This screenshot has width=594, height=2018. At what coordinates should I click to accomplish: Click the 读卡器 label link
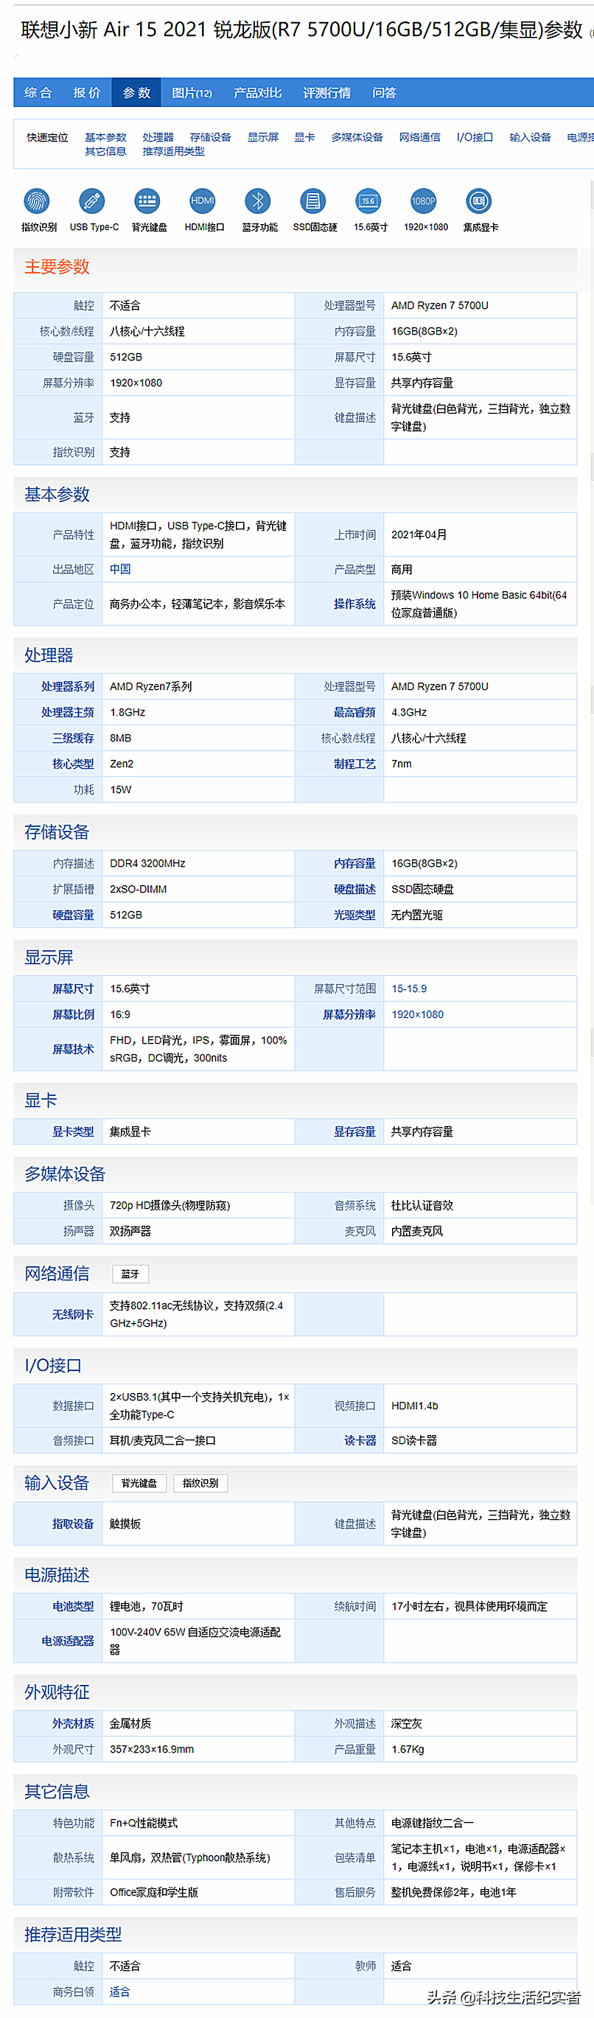click(x=360, y=1441)
